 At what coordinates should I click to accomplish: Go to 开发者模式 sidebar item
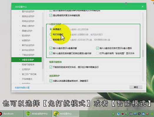27,79
